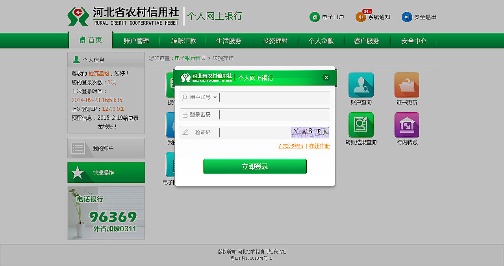The height and width of the screenshot is (266, 504).
Task: Close the login dialog with X
Action: (x=326, y=77)
